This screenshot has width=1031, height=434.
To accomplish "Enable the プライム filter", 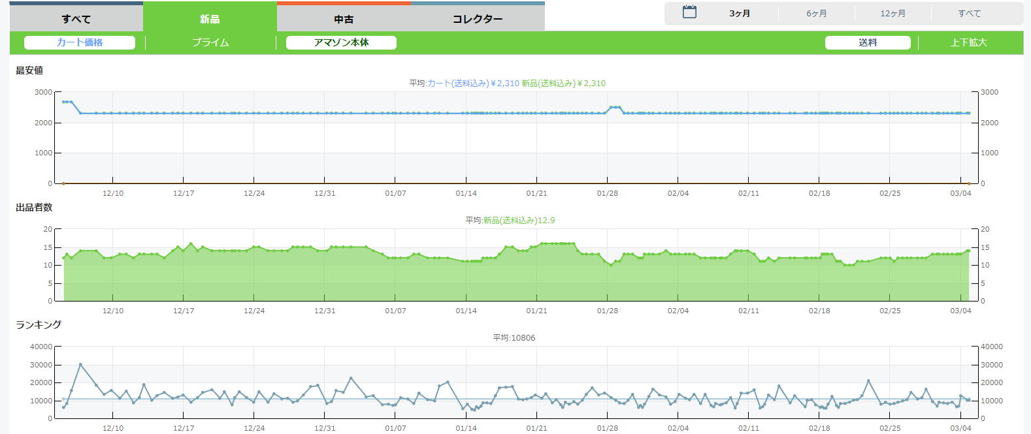I will [x=210, y=42].
